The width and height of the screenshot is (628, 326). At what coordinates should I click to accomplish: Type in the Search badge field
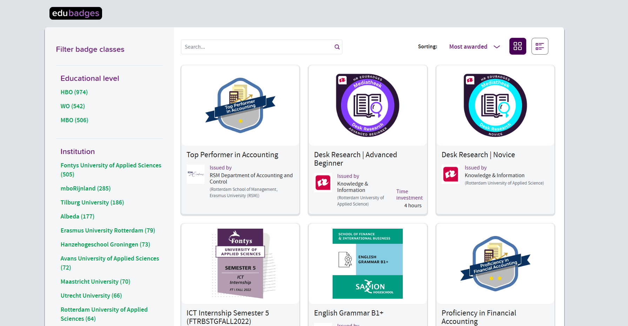258,47
